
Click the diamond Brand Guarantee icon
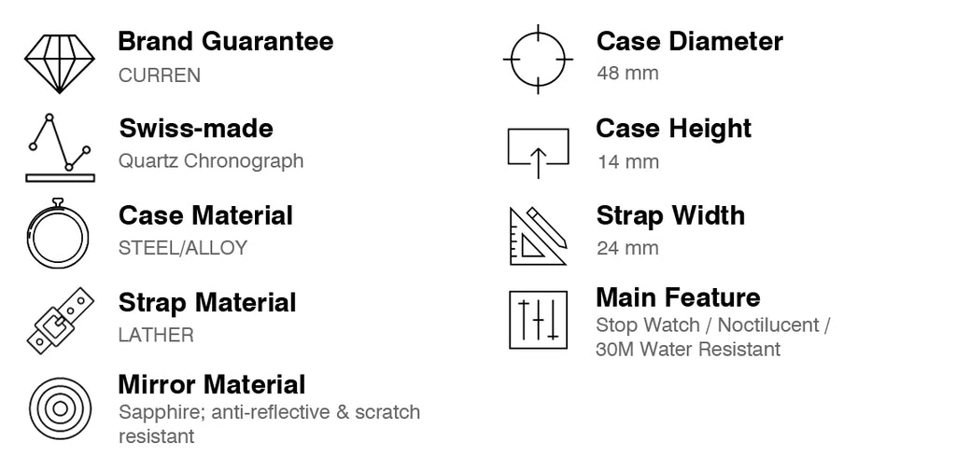[60, 63]
